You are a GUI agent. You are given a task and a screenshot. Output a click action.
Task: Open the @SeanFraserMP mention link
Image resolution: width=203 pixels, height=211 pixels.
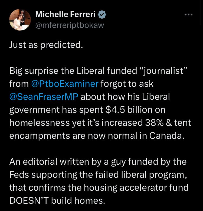[44, 97]
